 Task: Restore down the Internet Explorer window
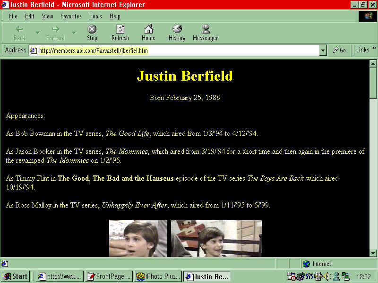click(x=363, y=5)
